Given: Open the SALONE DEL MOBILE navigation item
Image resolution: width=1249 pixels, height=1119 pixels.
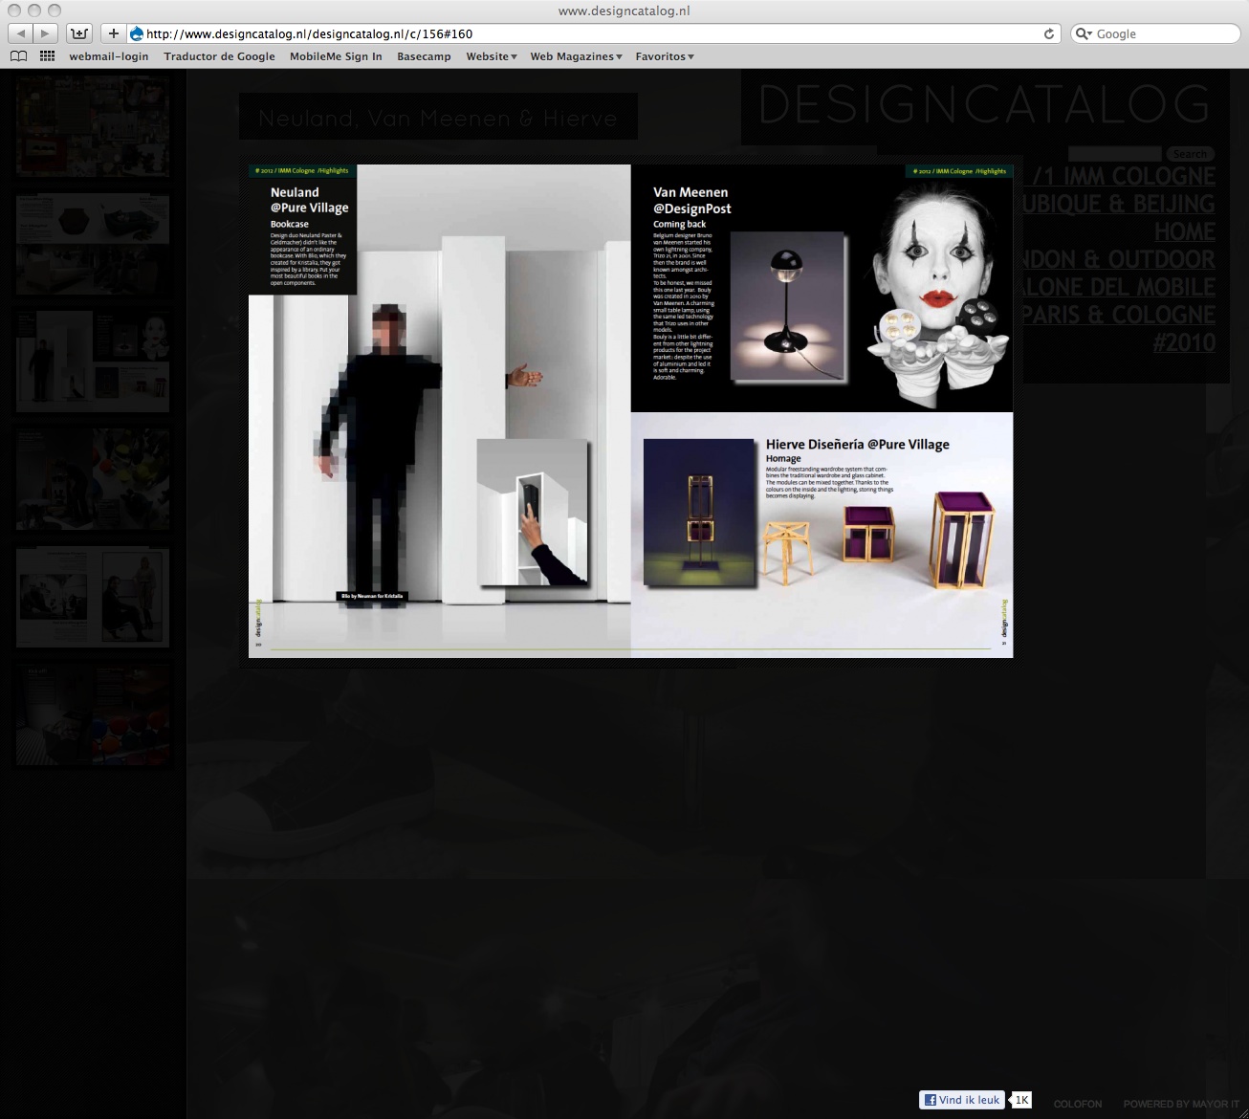Looking at the screenshot, I should coord(1119,288).
